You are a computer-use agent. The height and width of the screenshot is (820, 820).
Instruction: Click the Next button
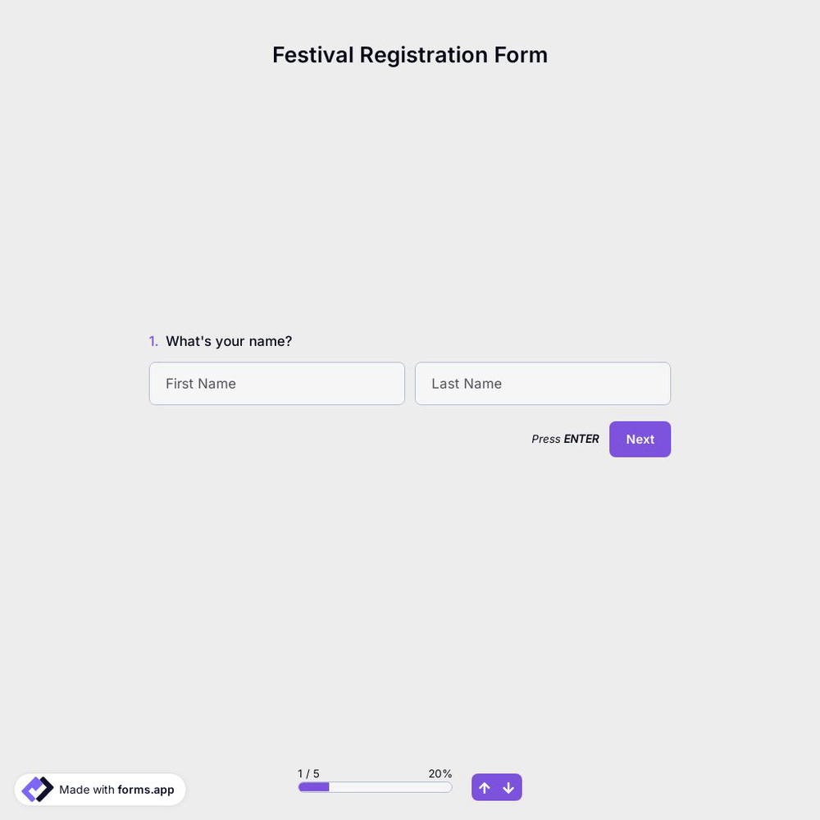[640, 439]
